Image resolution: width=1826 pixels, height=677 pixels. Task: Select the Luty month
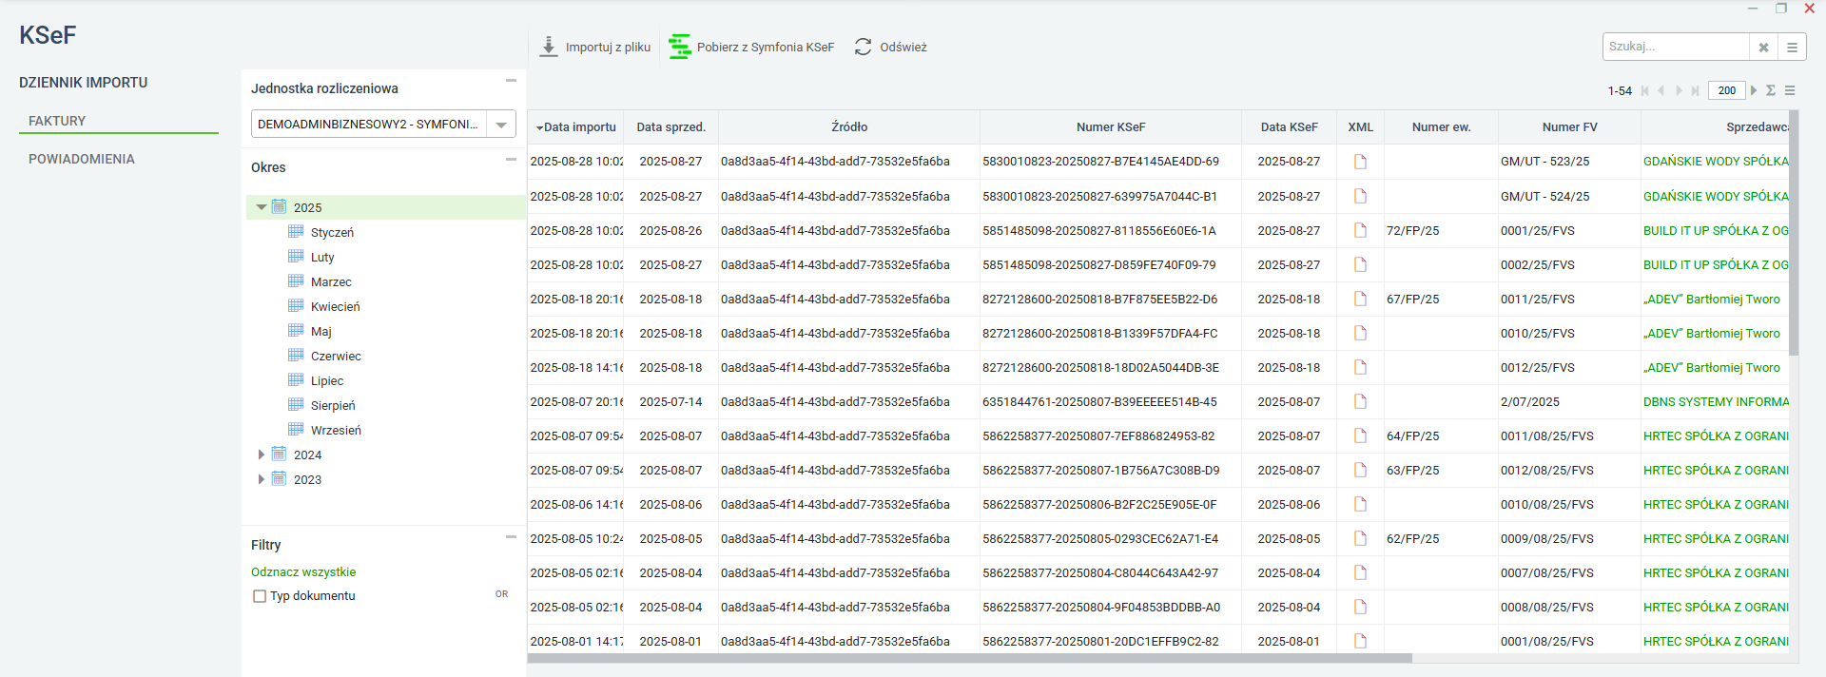point(322,257)
